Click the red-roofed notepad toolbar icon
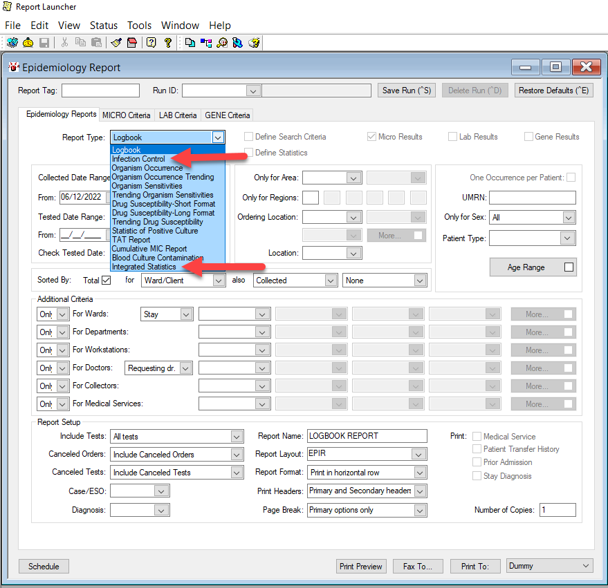This screenshot has width=608, height=588. (131, 43)
